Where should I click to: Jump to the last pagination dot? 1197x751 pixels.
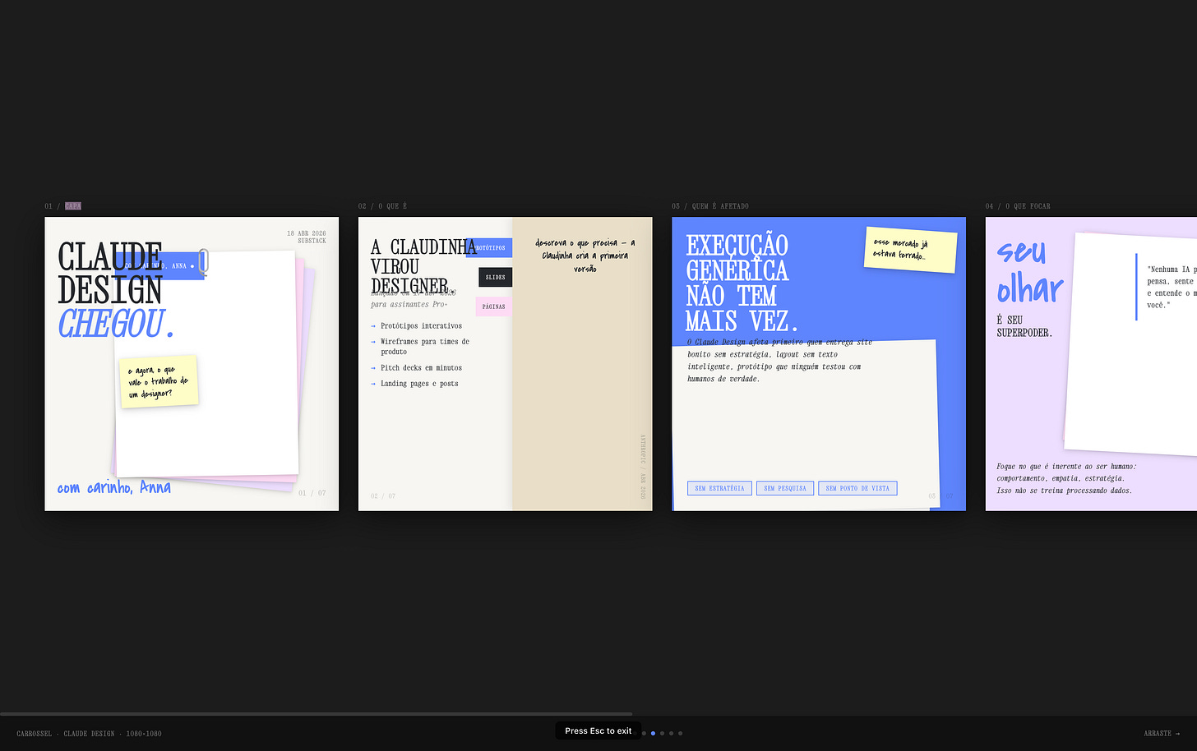click(x=680, y=733)
